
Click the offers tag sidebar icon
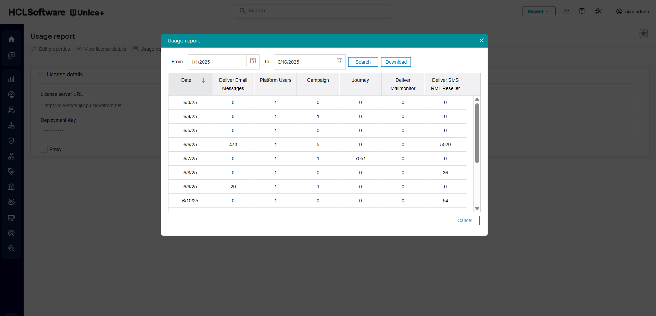click(11, 172)
